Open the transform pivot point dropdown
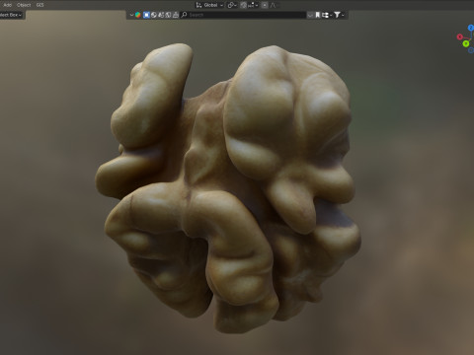The image size is (474, 355). pos(232,5)
